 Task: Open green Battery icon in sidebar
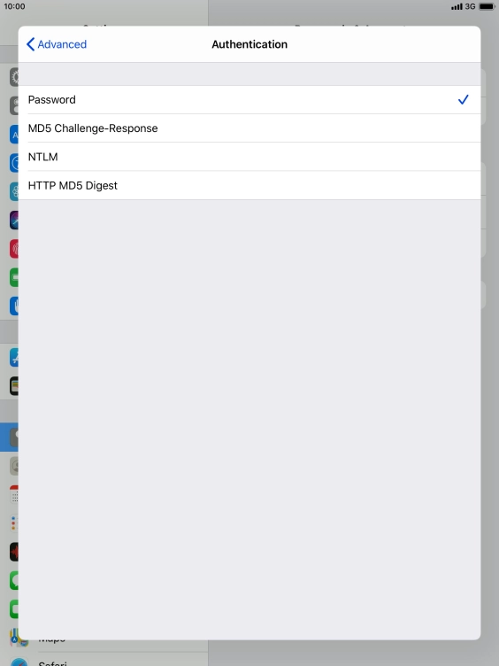[x=14, y=277]
